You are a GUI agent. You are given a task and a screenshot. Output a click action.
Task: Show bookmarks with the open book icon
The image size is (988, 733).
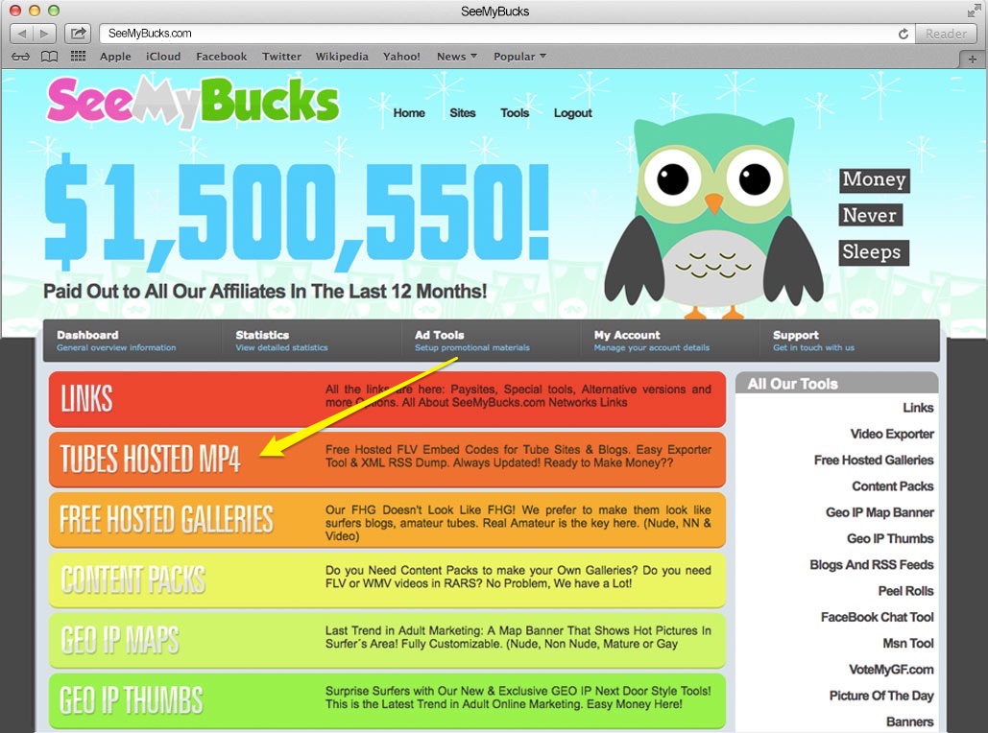49,57
